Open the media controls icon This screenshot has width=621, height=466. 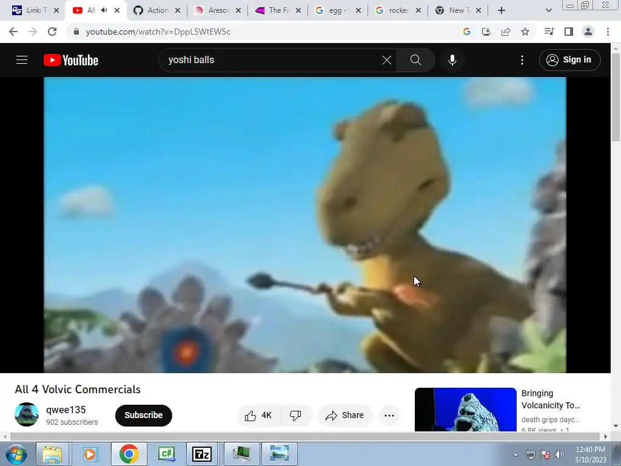click(549, 32)
